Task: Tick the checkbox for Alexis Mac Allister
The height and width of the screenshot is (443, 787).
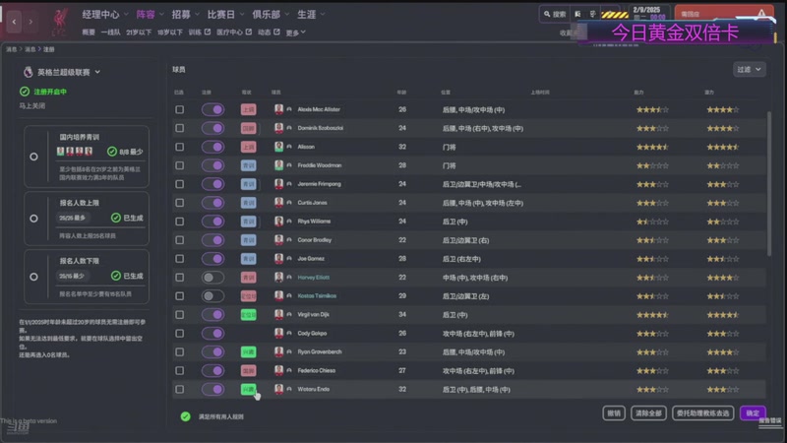Action: (x=180, y=109)
